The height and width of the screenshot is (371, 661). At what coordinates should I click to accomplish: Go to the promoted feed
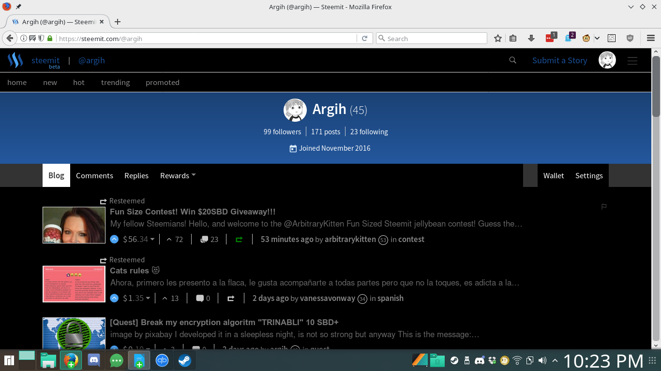(163, 82)
